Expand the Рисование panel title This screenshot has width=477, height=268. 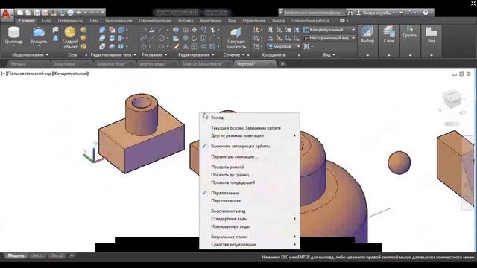click(154, 55)
